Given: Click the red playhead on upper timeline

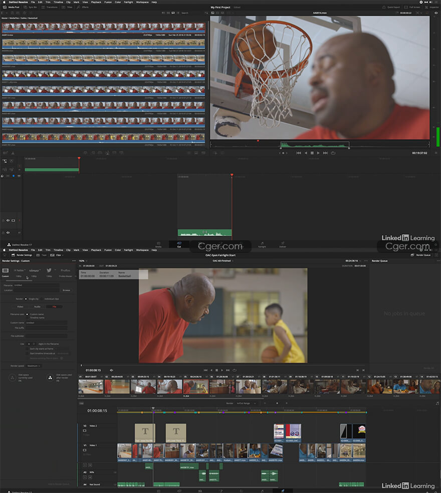Looking at the screenshot, I should (79, 159).
